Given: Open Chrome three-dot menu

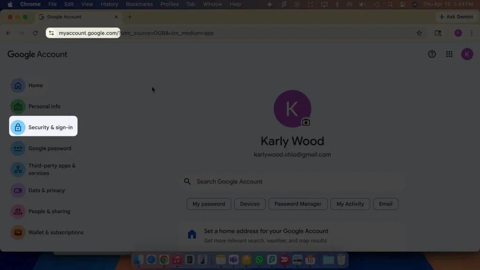Looking at the screenshot, I should coord(472,33).
